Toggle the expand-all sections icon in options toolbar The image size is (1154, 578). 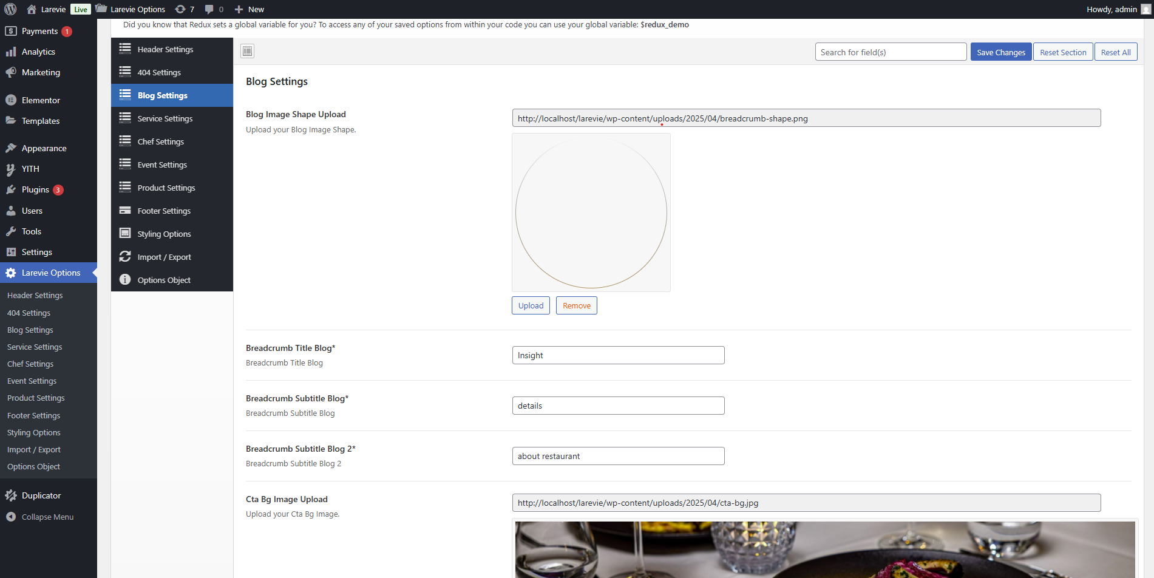click(248, 51)
